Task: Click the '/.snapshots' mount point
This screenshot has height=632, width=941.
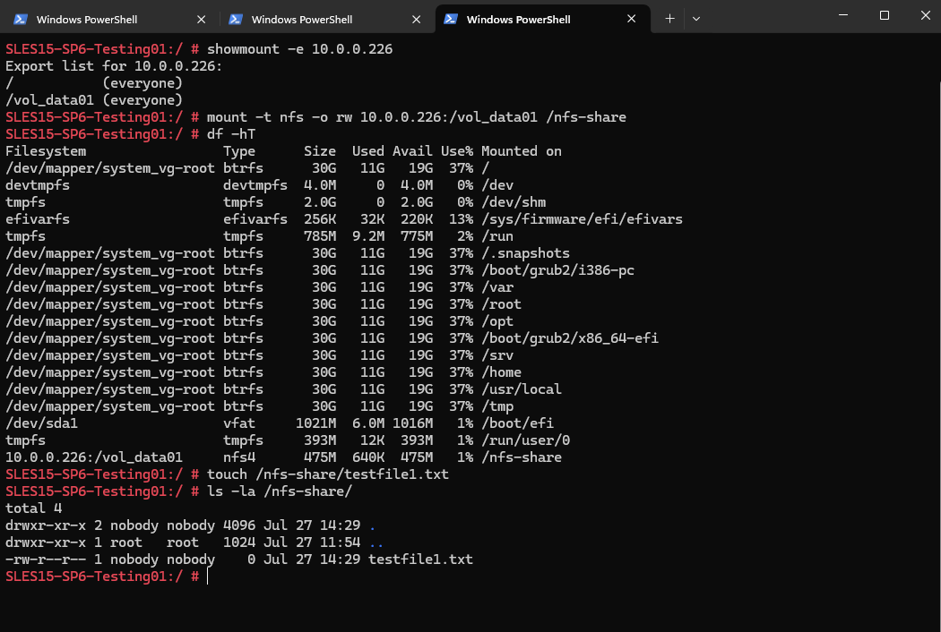Action: pyautogui.click(x=525, y=253)
